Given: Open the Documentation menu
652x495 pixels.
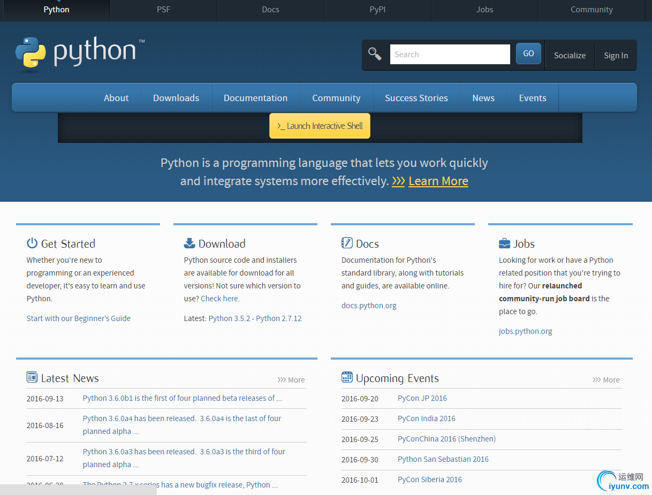Looking at the screenshot, I should coord(255,98).
